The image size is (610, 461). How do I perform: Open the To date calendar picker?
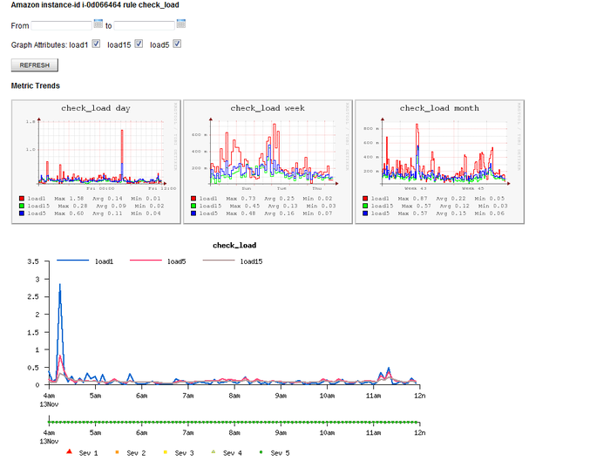(181, 24)
